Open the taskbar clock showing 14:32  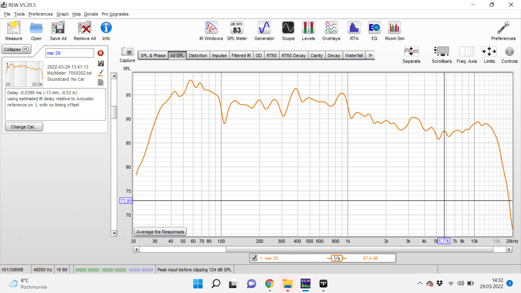point(491,283)
